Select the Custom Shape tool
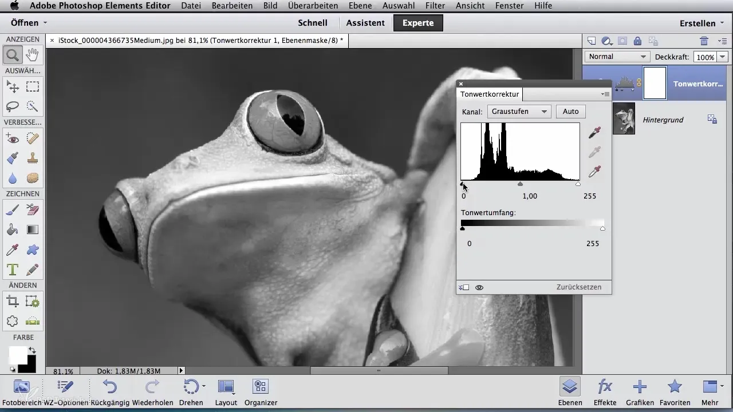Screen dimensions: 733x412 [x=33, y=249]
